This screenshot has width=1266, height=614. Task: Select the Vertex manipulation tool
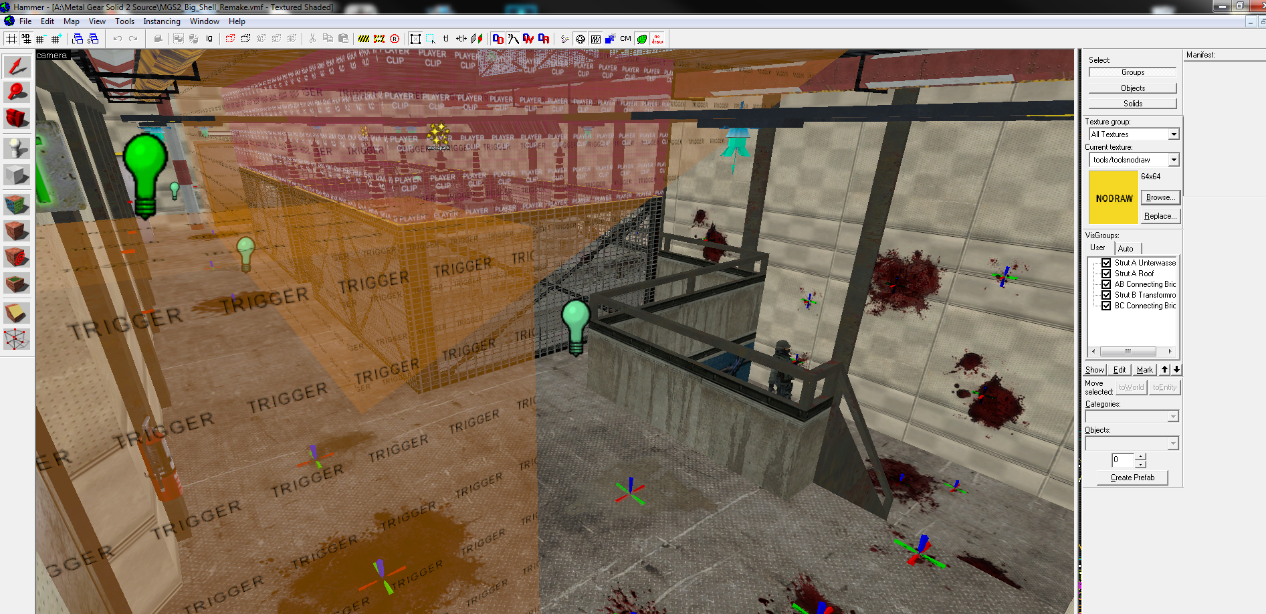coord(17,339)
